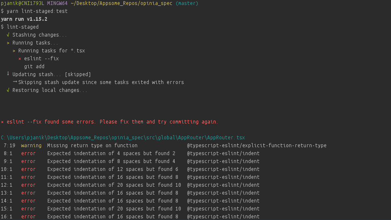391x220 pixels.
Task: Click the yarn lint-staged:test command
Action: coord(37,11)
